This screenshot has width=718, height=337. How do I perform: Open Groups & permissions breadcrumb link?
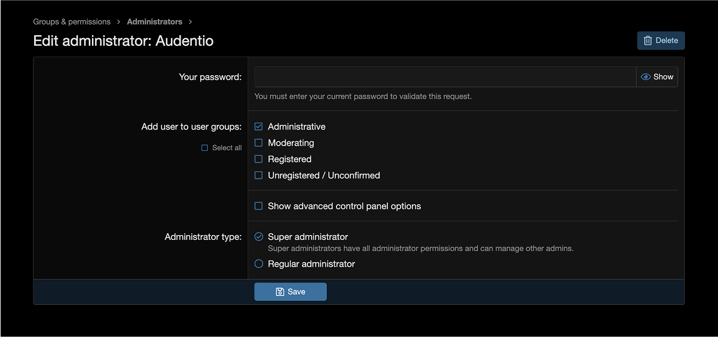coord(72,22)
